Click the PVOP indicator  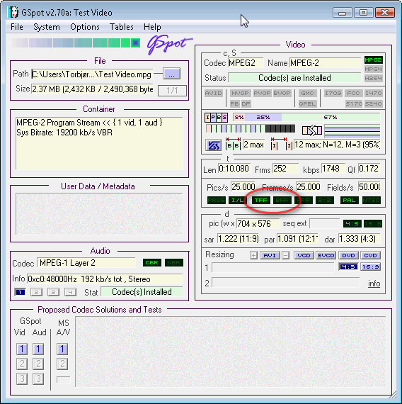point(262,93)
